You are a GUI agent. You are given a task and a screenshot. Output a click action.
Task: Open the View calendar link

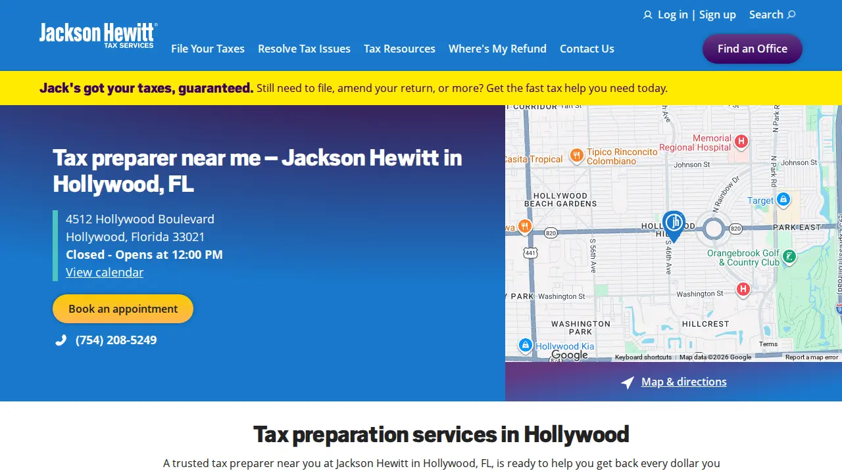[105, 272]
